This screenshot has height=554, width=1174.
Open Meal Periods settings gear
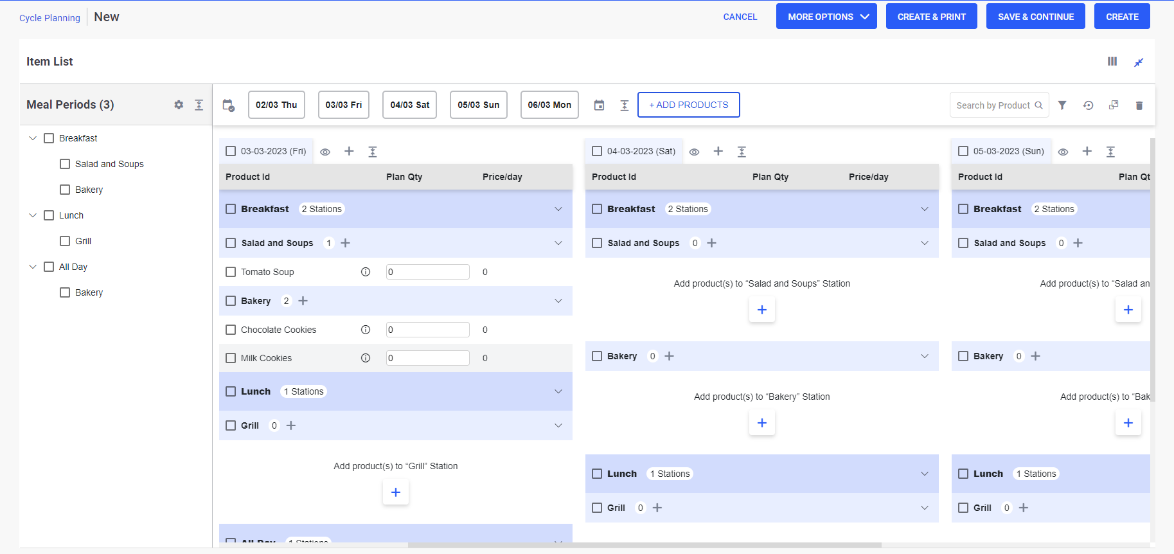click(179, 105)
